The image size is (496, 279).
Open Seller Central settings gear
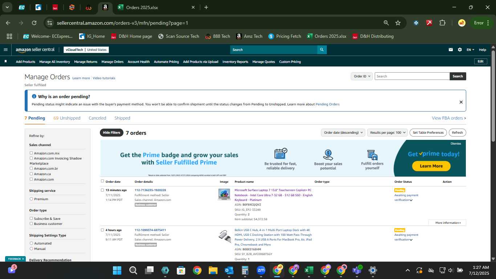(x=460, y=50)
